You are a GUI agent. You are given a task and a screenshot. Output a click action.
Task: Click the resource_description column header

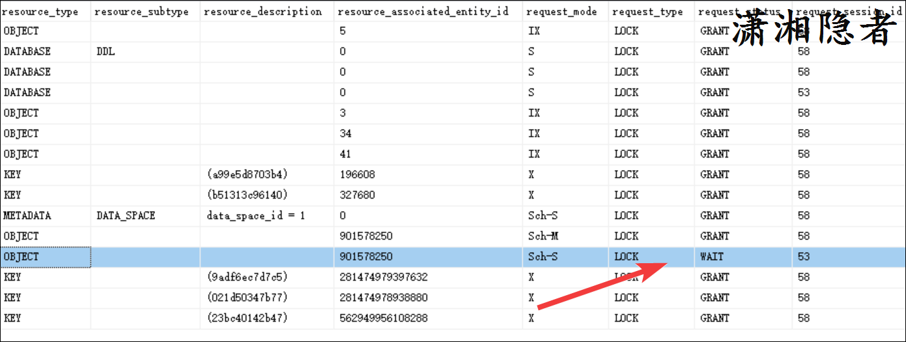pyautogui.click(x=263, y=12)
